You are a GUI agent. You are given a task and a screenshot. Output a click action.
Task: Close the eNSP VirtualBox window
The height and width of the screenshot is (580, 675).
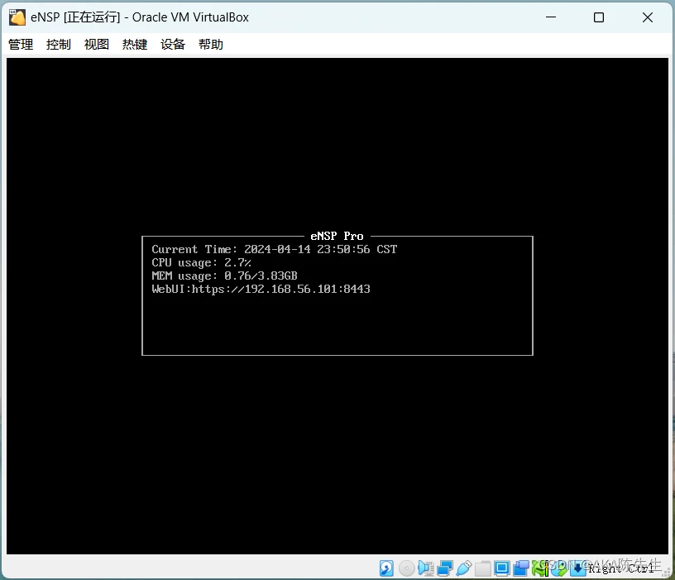(x=648, y=17)
